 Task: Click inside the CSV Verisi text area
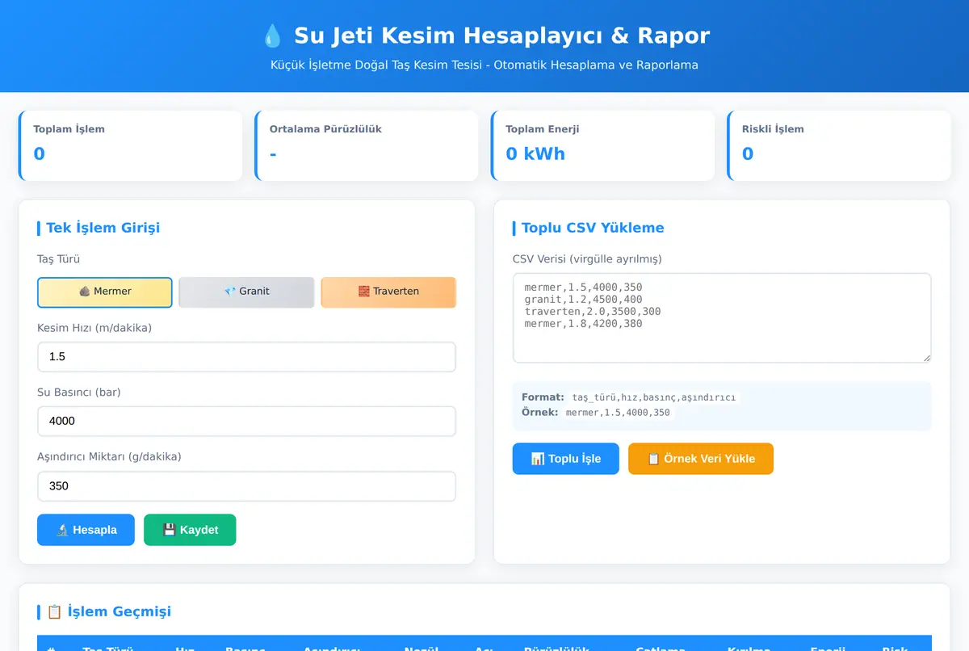point(722,318)
